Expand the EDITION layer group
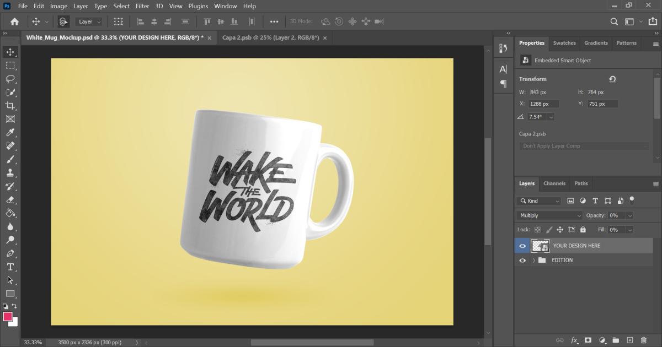 [x=533, y=261]
